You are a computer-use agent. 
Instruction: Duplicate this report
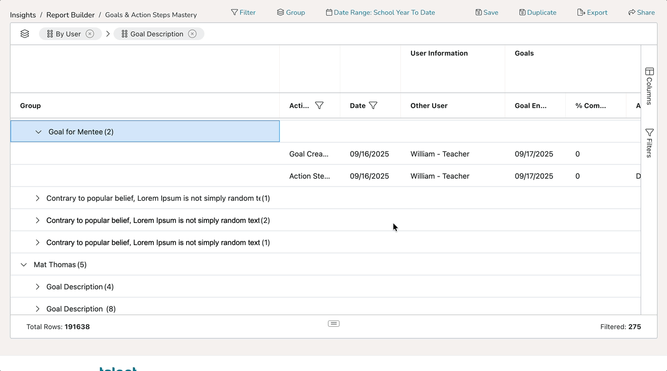point(537,12)
